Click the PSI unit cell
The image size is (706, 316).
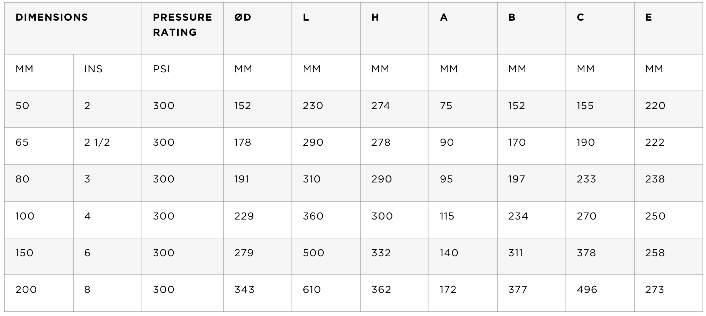point(182,72)
